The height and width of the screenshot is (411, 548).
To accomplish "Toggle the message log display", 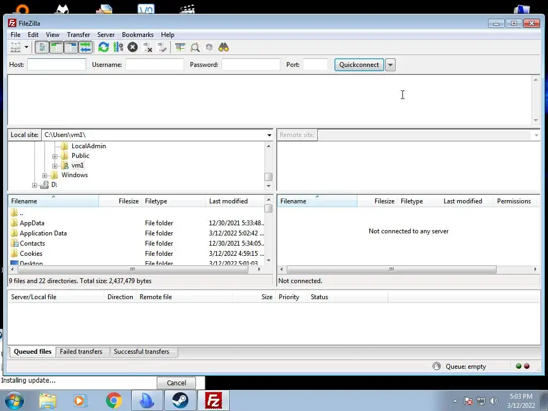I will point(42,47).
